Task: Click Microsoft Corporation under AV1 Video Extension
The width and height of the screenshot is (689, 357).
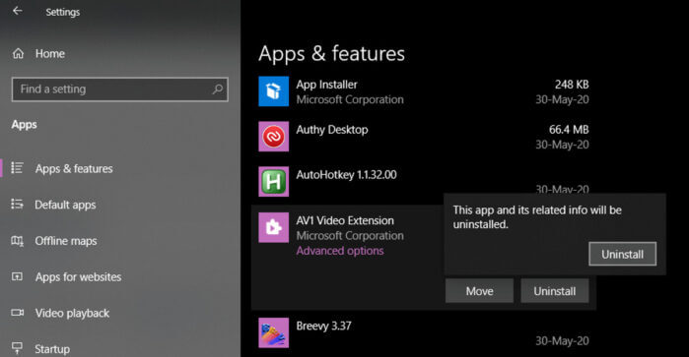Action: click(x=350, y=236)
